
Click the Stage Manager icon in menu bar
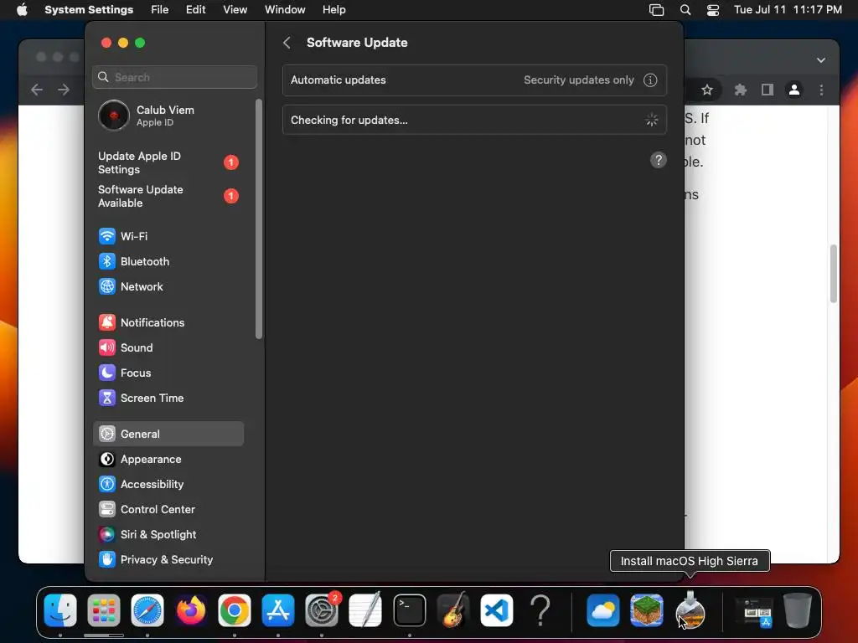(x=656, y=10)
